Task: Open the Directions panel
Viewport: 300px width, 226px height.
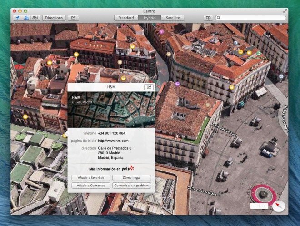Action: click(54, 18)
